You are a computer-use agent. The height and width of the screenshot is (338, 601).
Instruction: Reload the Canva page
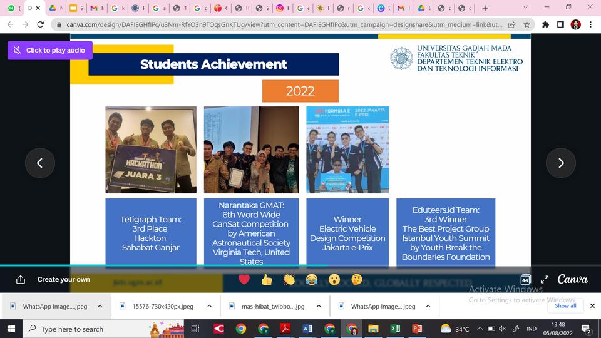40,24
